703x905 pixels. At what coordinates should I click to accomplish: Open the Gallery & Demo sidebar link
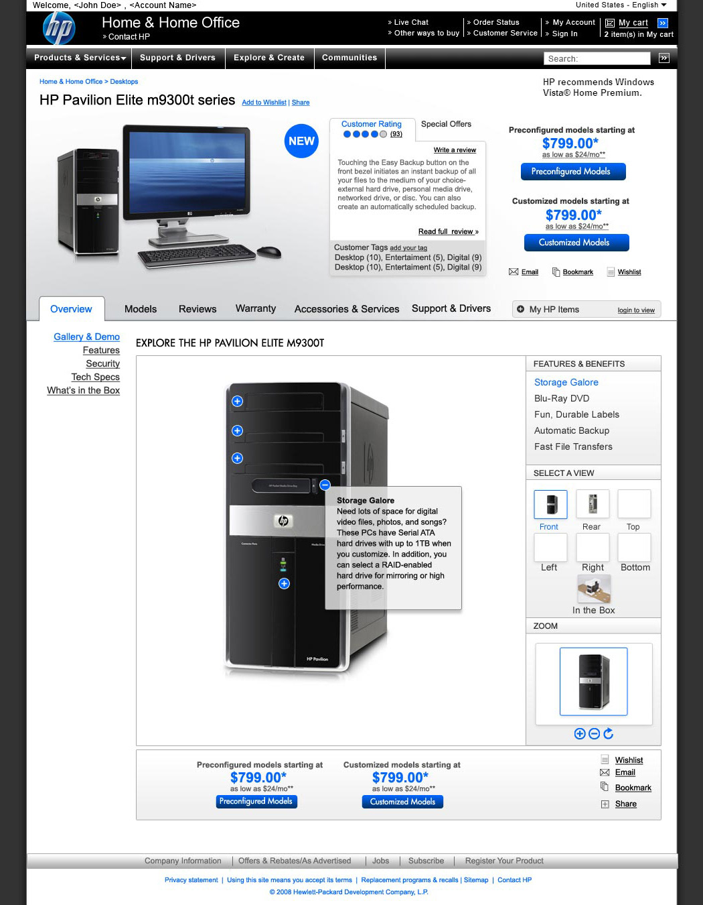point(86,337)
